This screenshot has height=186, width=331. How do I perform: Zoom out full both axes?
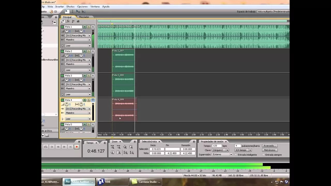125,147
